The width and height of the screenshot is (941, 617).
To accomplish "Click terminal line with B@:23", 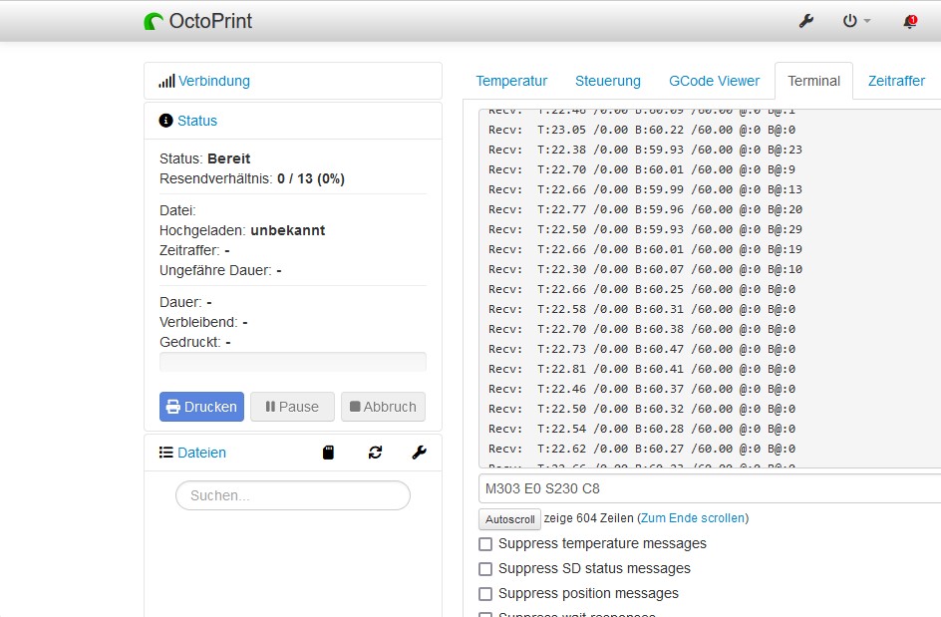I will (x=645, y=150).
